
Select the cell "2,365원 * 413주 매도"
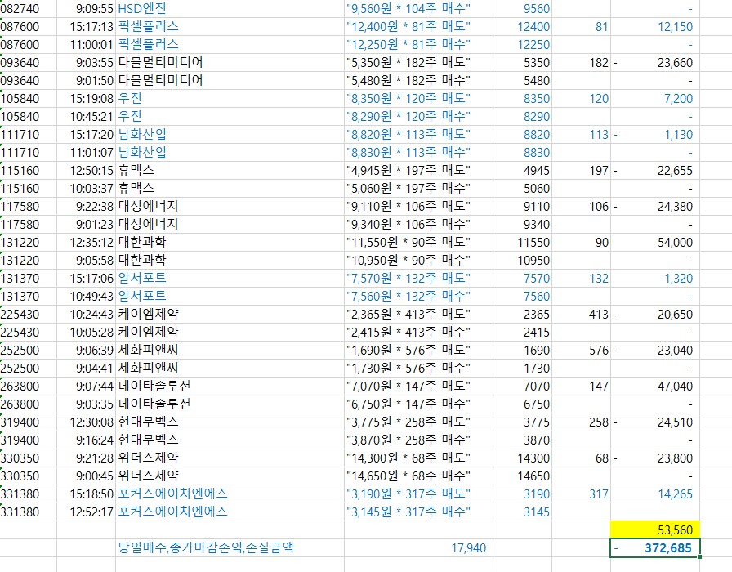pos(418,315)
